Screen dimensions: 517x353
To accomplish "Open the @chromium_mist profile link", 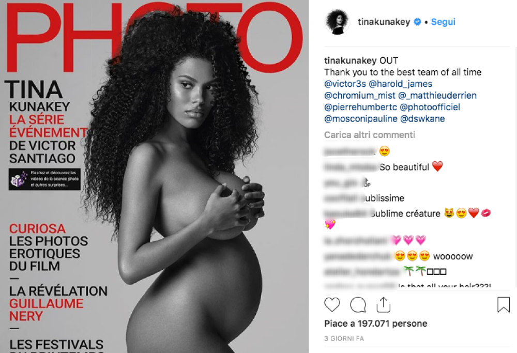I will pos(360,96).
